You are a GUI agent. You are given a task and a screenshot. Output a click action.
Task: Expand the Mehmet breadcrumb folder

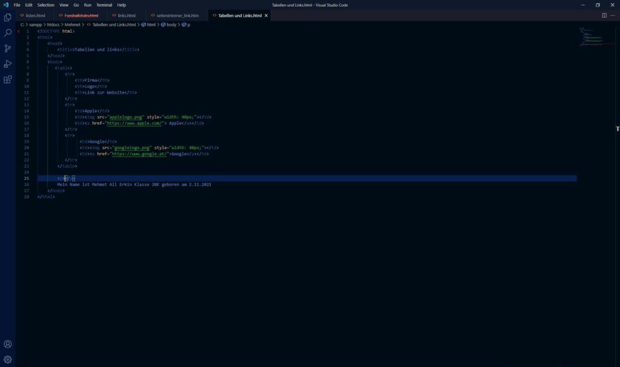click(x=73, y=25)
